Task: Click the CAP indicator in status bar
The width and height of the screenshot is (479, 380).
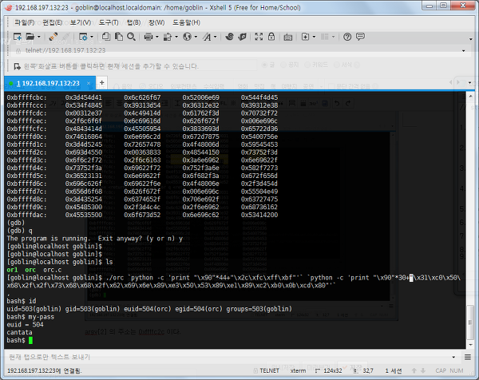Action: [441, 370]
